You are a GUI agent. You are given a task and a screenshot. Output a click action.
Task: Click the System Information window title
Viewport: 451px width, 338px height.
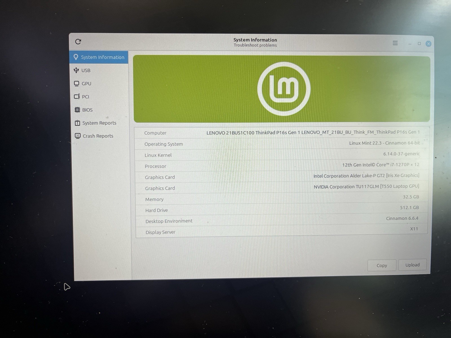point(255,40)
